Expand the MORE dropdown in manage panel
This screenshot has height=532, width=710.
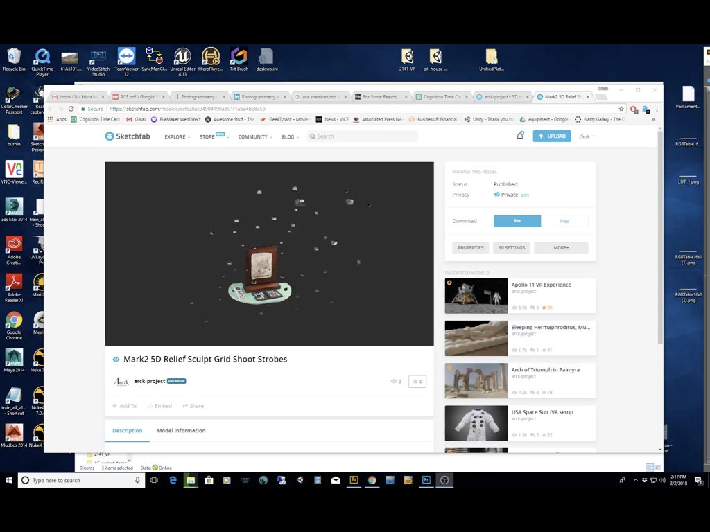(x=561, y=247)
